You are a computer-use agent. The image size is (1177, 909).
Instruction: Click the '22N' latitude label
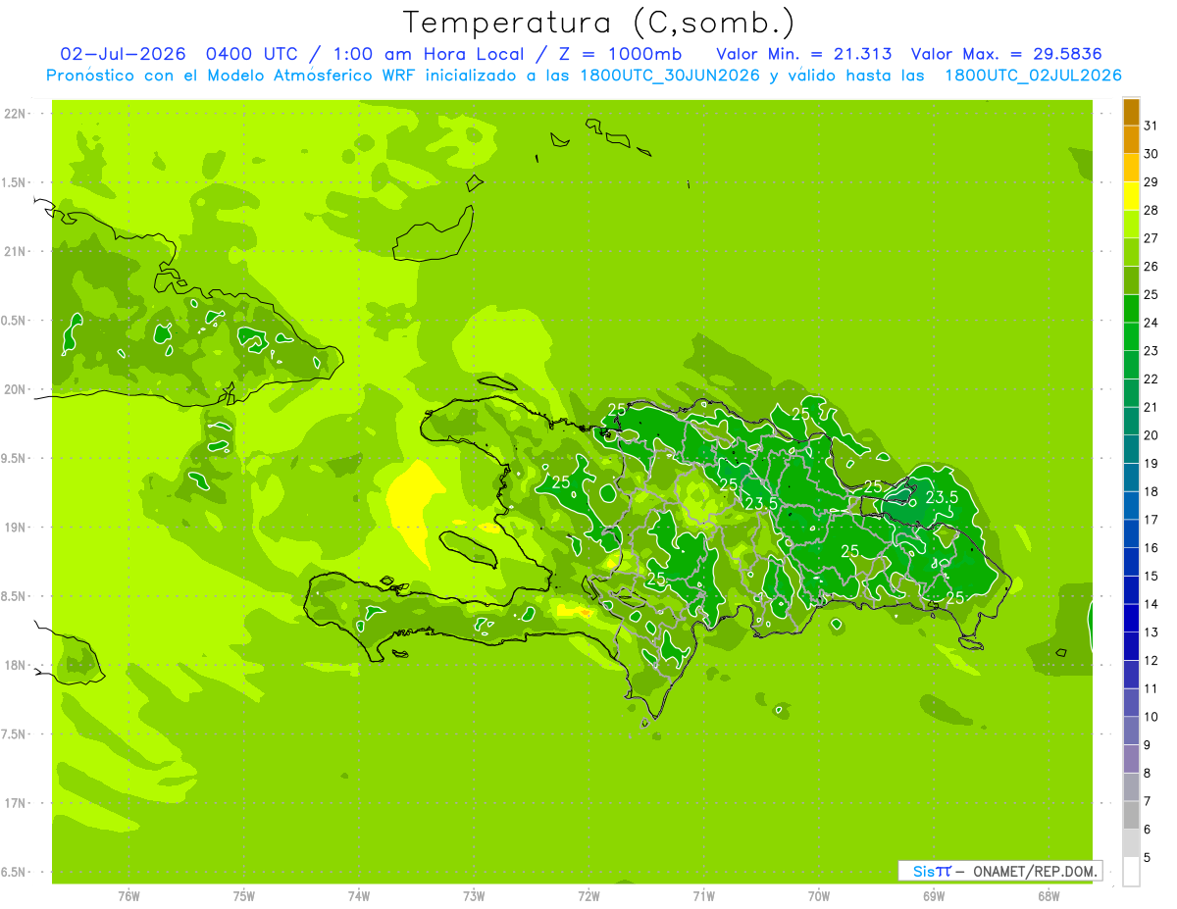coord(16,114)
